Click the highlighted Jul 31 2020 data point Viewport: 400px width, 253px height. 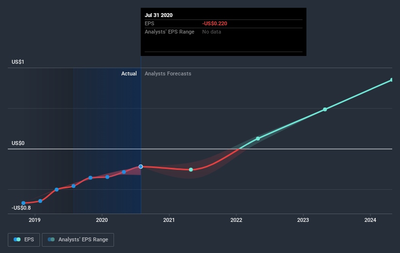[141, 166]
